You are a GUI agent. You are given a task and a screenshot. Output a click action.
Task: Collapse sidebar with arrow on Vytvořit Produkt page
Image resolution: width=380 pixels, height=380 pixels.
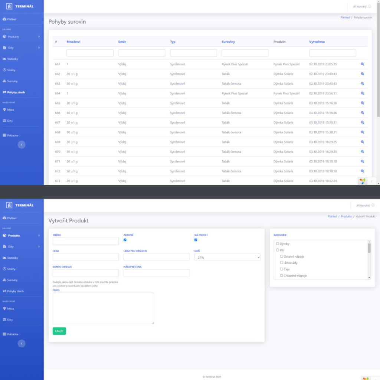click(22, 344)
